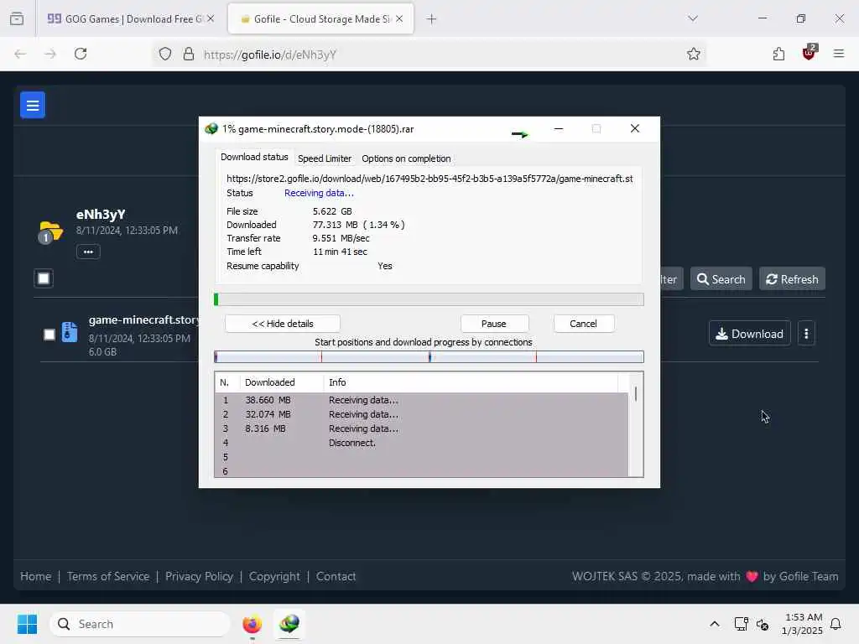Click the tracking protection shield icon

tap(165, 54)
